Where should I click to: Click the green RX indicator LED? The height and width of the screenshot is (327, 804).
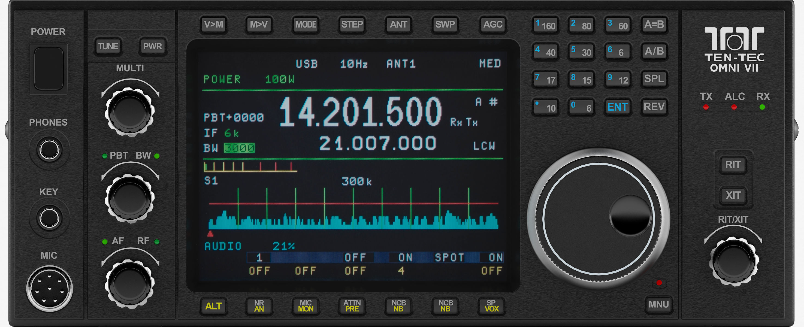click(x=762, y=107)
